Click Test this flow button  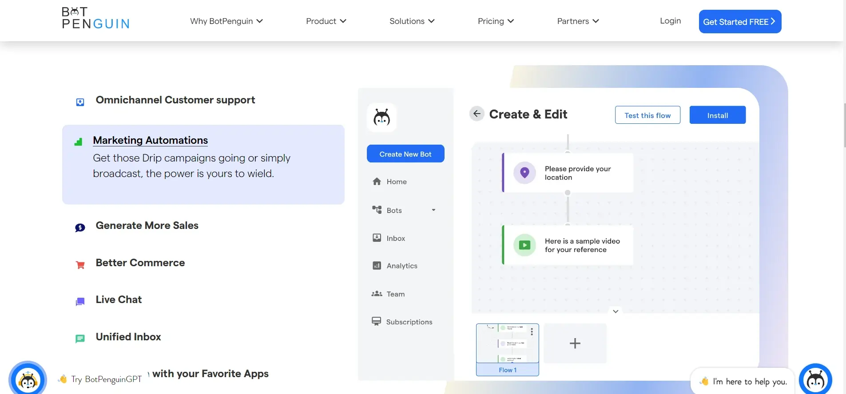pos(647,115)
